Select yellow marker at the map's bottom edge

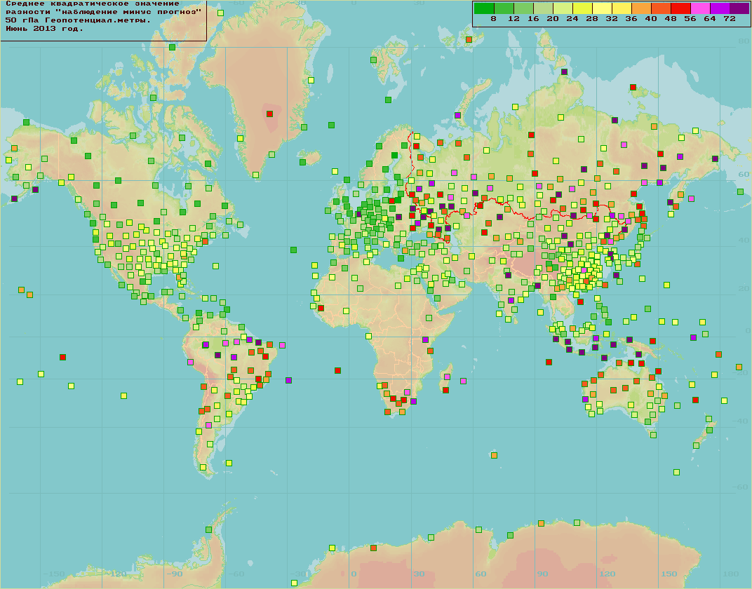[x=294, y=583]
